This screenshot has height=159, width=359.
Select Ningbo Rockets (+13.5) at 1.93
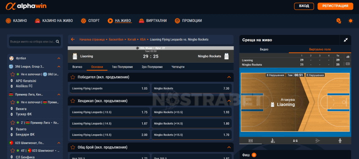pos(192,112)
